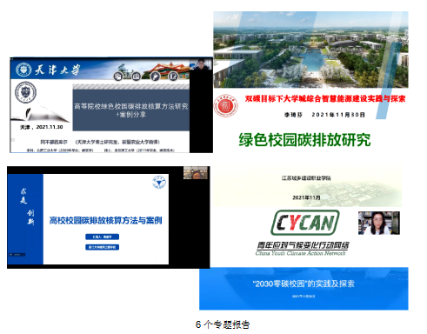The height and width of the screenshot is (334, 427).
Task: Open the presenter webcam on Tianjin slide
Action: click(201, 64)
